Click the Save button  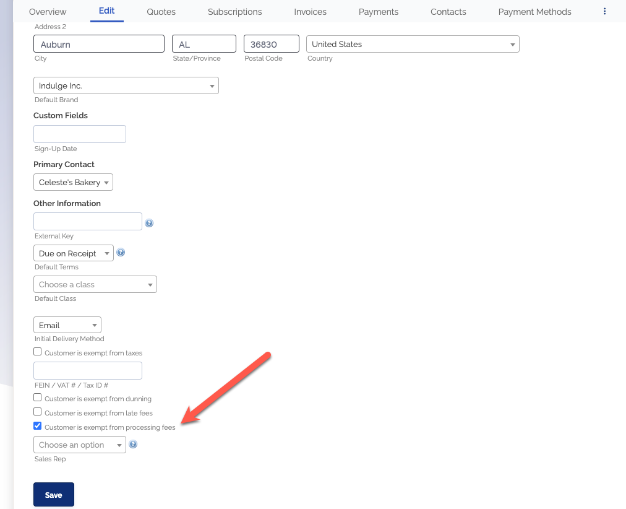click(x=53, y=495)
